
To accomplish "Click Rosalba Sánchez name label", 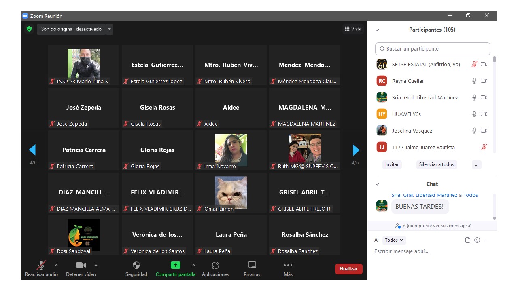I will [x=298, y=251].
